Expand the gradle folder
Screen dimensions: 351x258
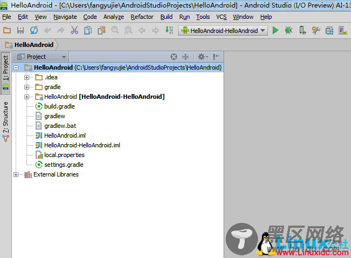26,87
